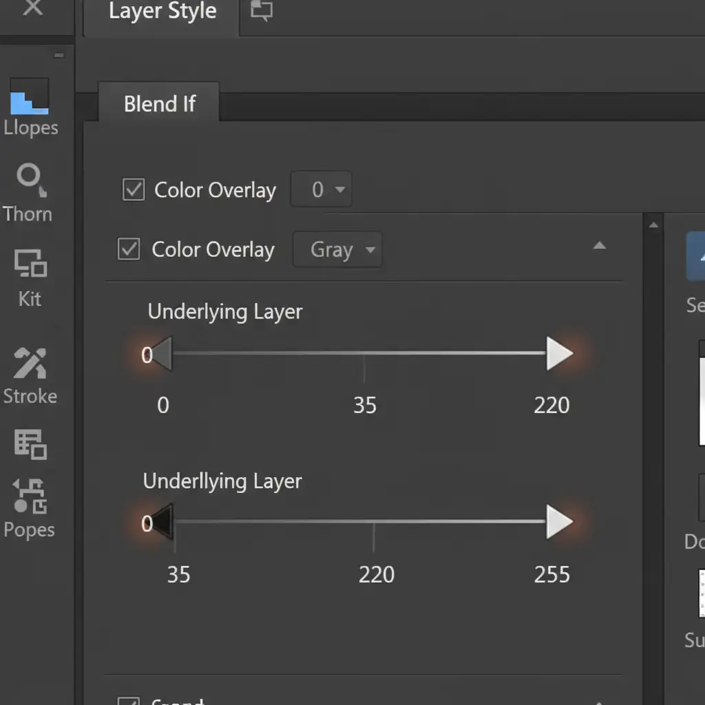
Task: Collapse the Color Overlay section arrow
Action: coord(600,246)
